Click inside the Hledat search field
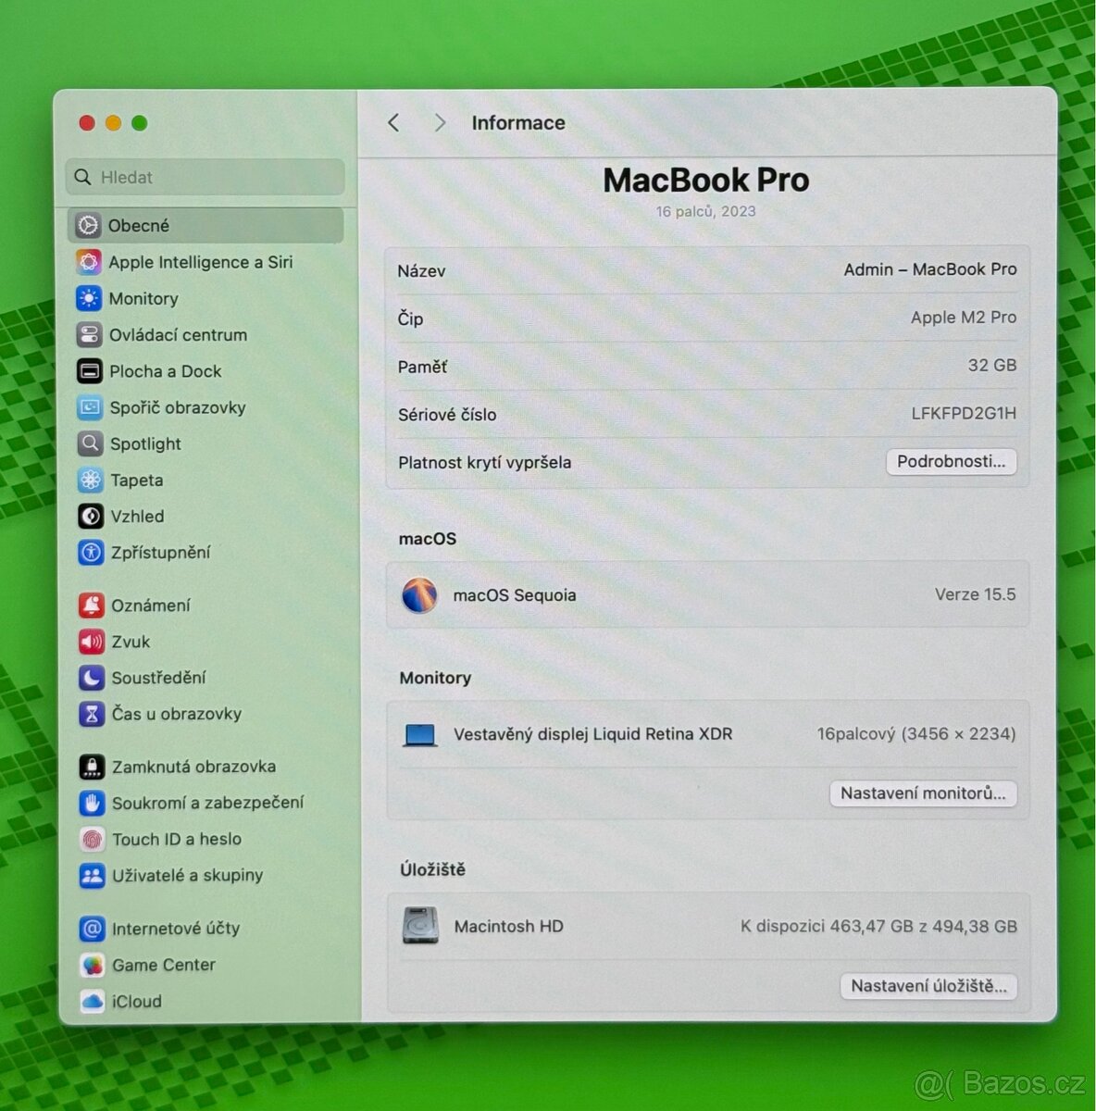This screenshot has width=1096, height=1111. tap(204, 177)
